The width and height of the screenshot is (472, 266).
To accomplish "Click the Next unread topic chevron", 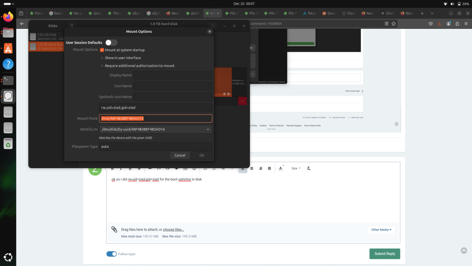I will point(362,91).
